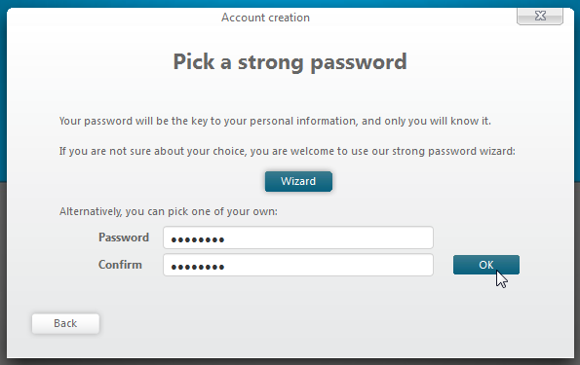Click the "Back" label on the white button
Image resolution: width=580 pixels, height=365 pixels.
[x=65, y=323]
